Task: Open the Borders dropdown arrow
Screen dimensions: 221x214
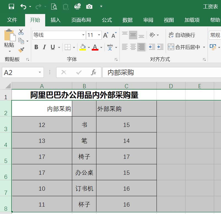Action: (x=74, y=47)
